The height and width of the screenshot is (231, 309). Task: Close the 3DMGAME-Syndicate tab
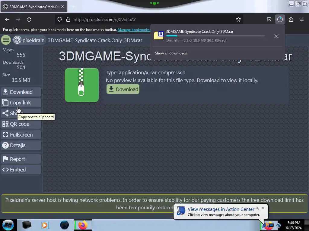(x=62, y=7)
